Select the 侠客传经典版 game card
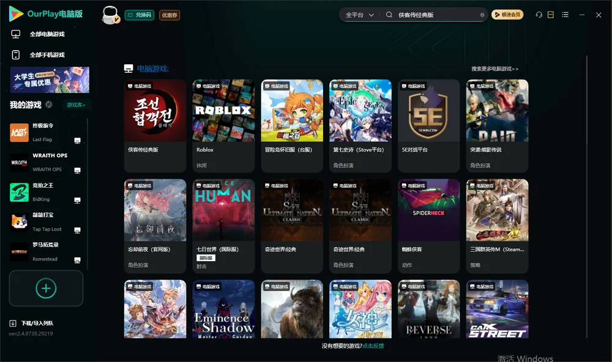The height and width of the screenshot is (362, 612). 155,125
